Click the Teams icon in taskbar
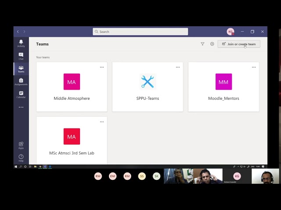This screenshot has width=281, height=210. click(45, 167)
